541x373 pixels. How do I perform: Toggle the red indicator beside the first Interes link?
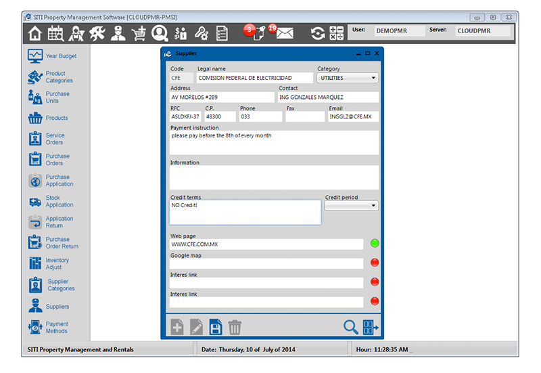click(375, 282)
